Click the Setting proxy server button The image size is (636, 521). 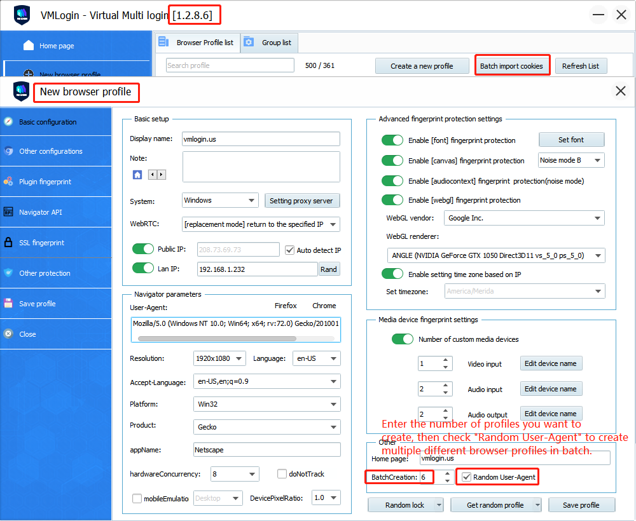(x=301, y=201)
